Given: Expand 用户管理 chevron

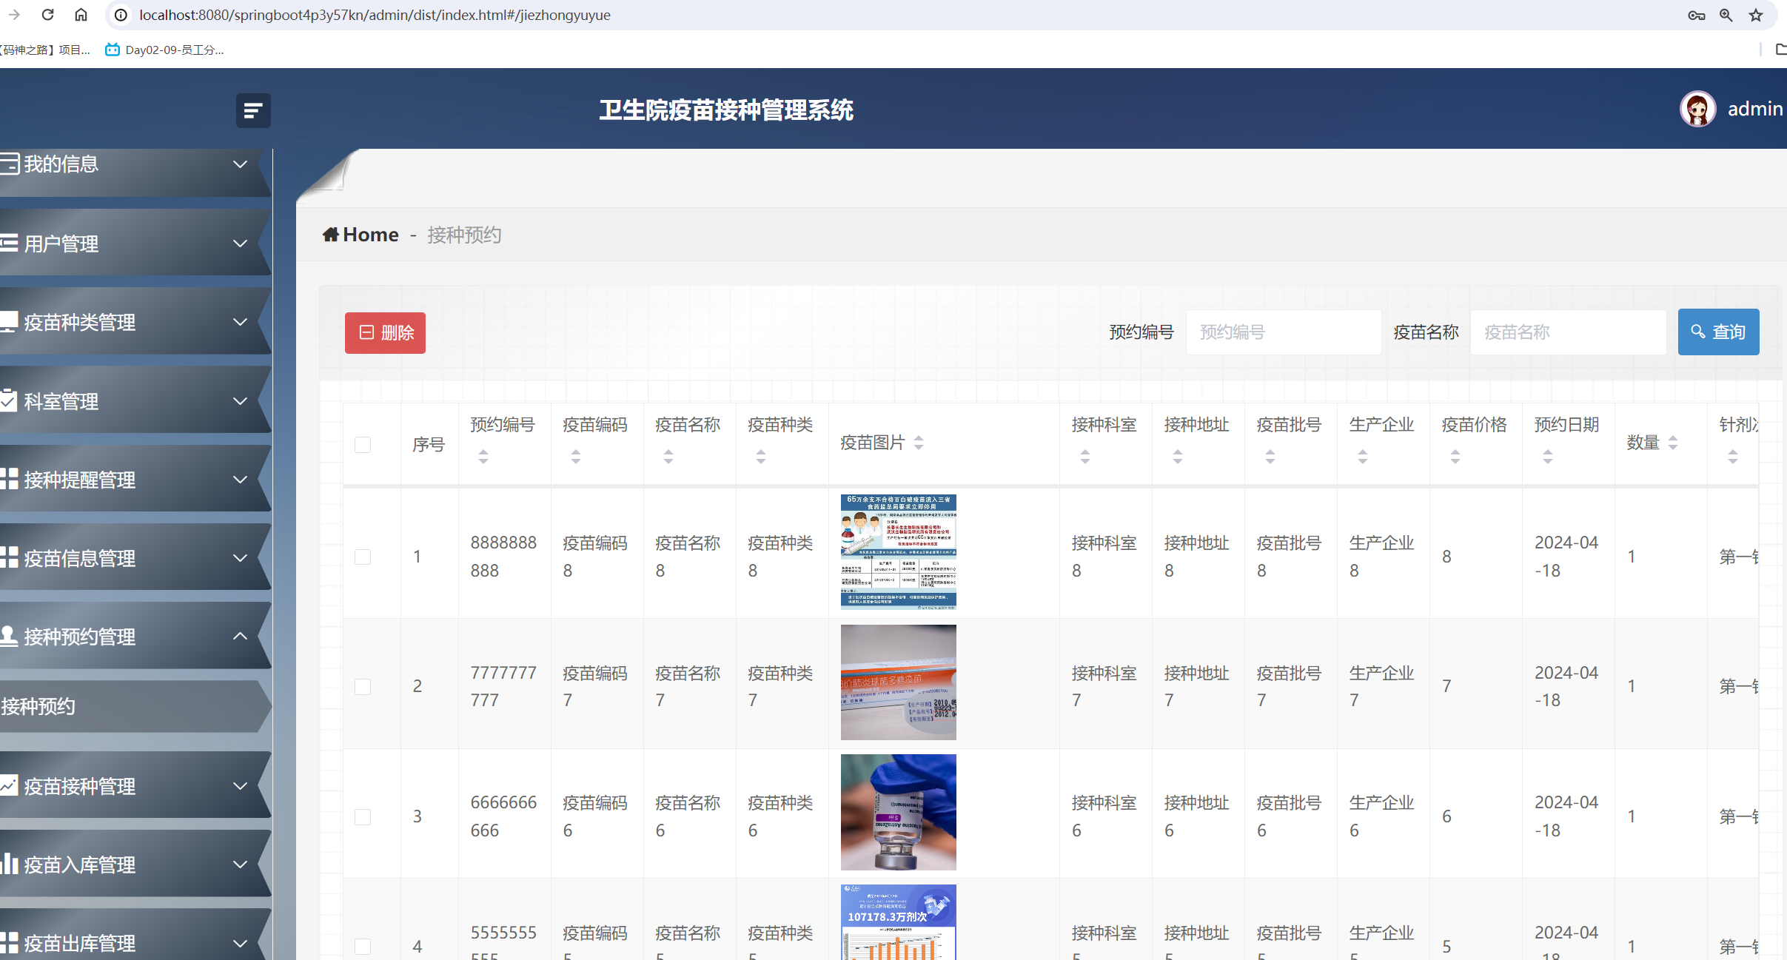Looking at the screenshot, I should tap(240, 244).
